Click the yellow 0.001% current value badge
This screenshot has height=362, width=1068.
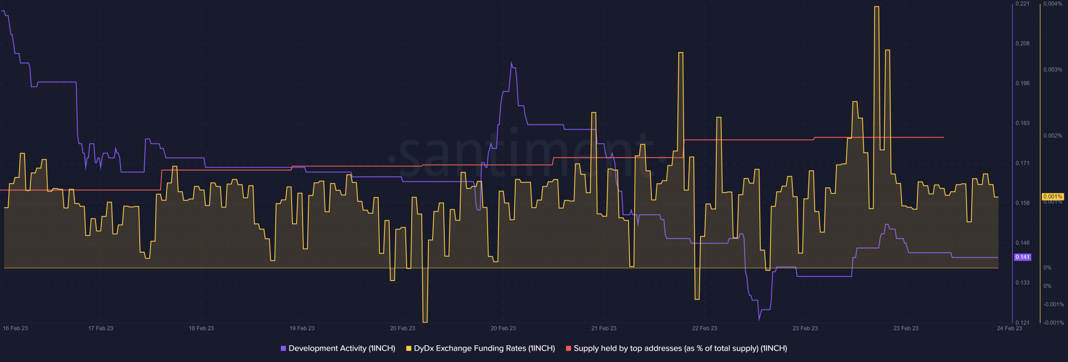[1052, 197]
